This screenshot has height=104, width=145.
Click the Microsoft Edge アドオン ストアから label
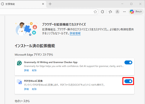pos(34,55)
